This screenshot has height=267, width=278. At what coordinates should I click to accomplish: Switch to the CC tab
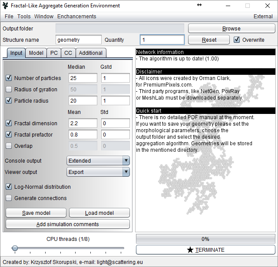point(68,53)
